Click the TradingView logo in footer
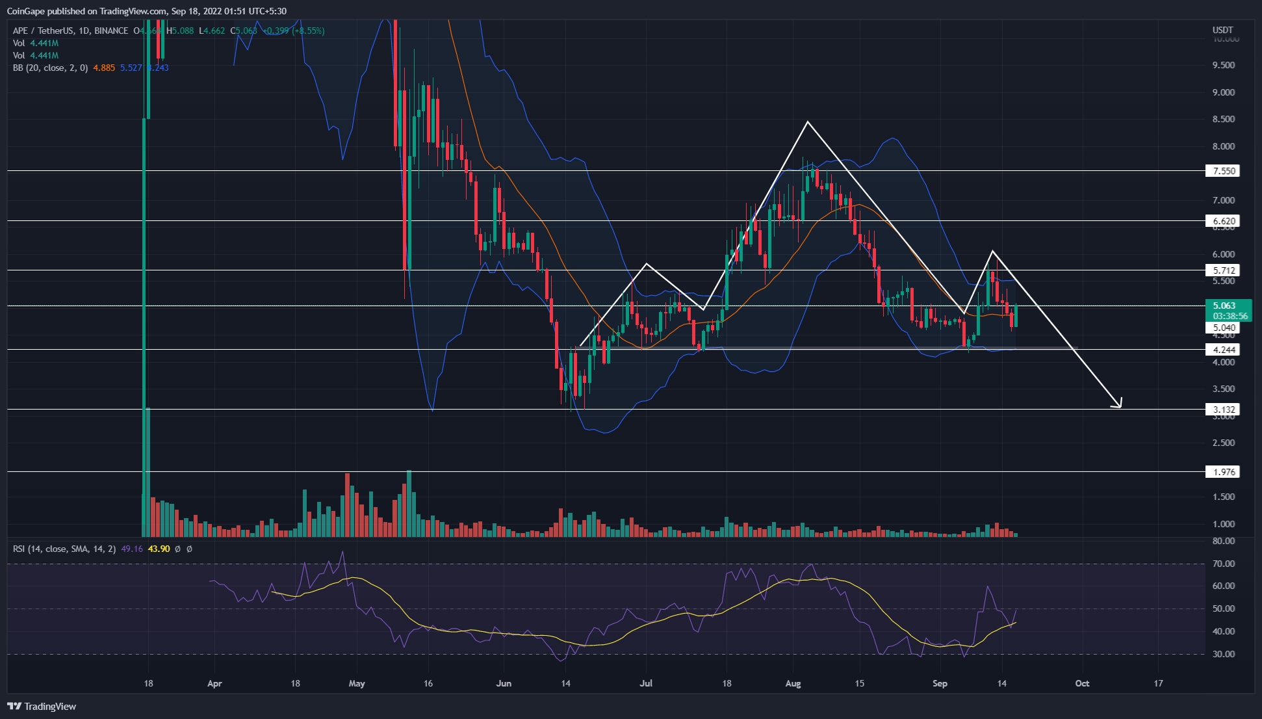This screenshot has width=1262, height=719. pyautogui.click(x=42, y=706)
